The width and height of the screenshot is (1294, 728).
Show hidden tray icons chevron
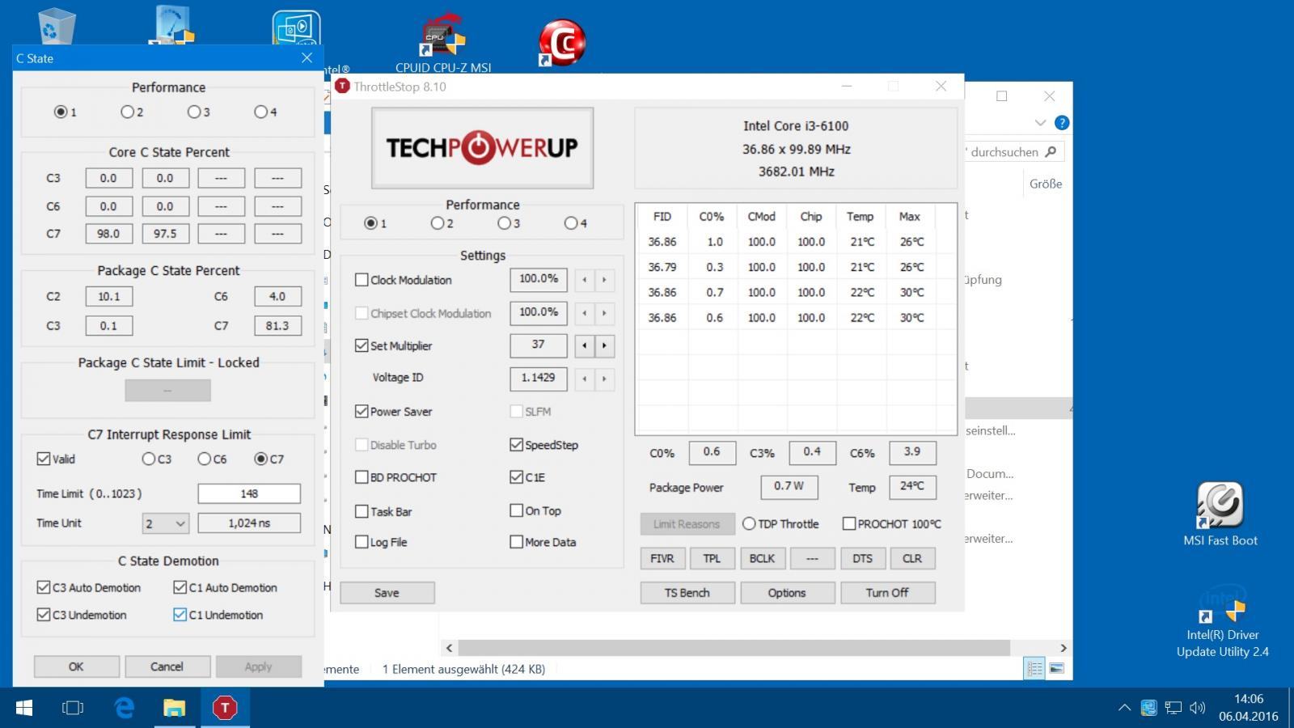(1124, 708)
